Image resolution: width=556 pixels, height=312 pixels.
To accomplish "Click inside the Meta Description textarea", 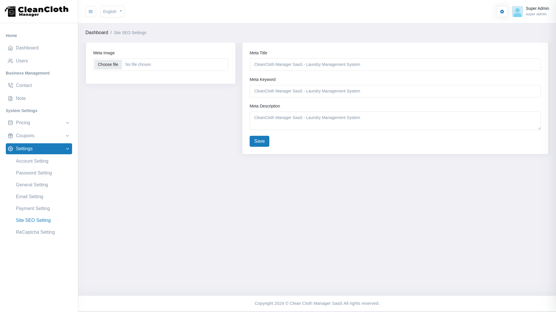I will [x=395, y=120].
